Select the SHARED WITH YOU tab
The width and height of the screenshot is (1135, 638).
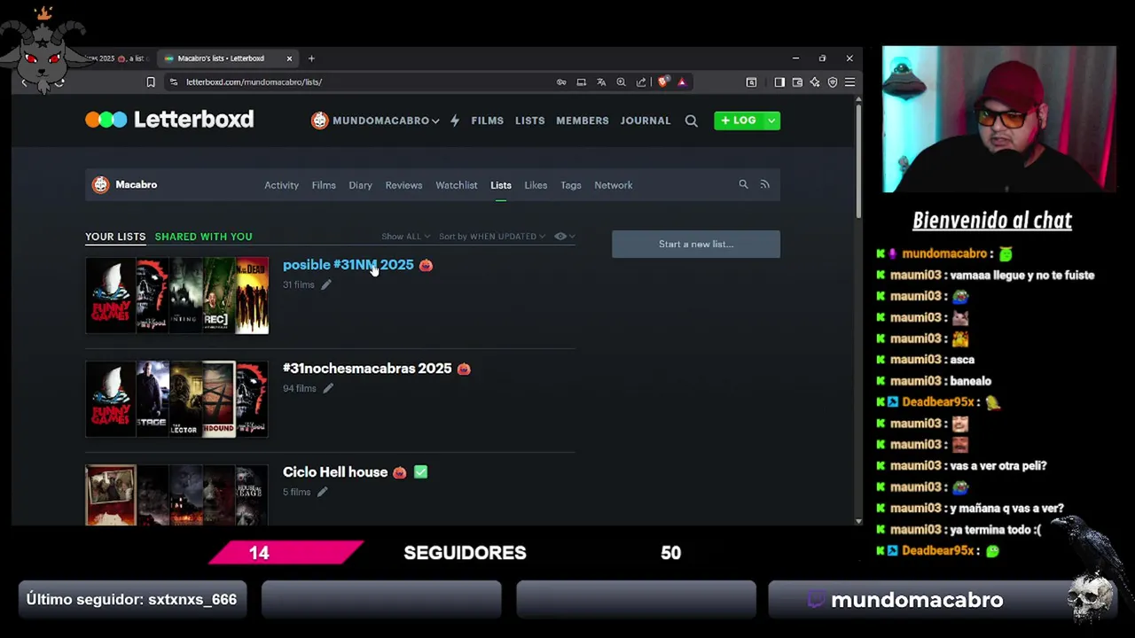204,237
